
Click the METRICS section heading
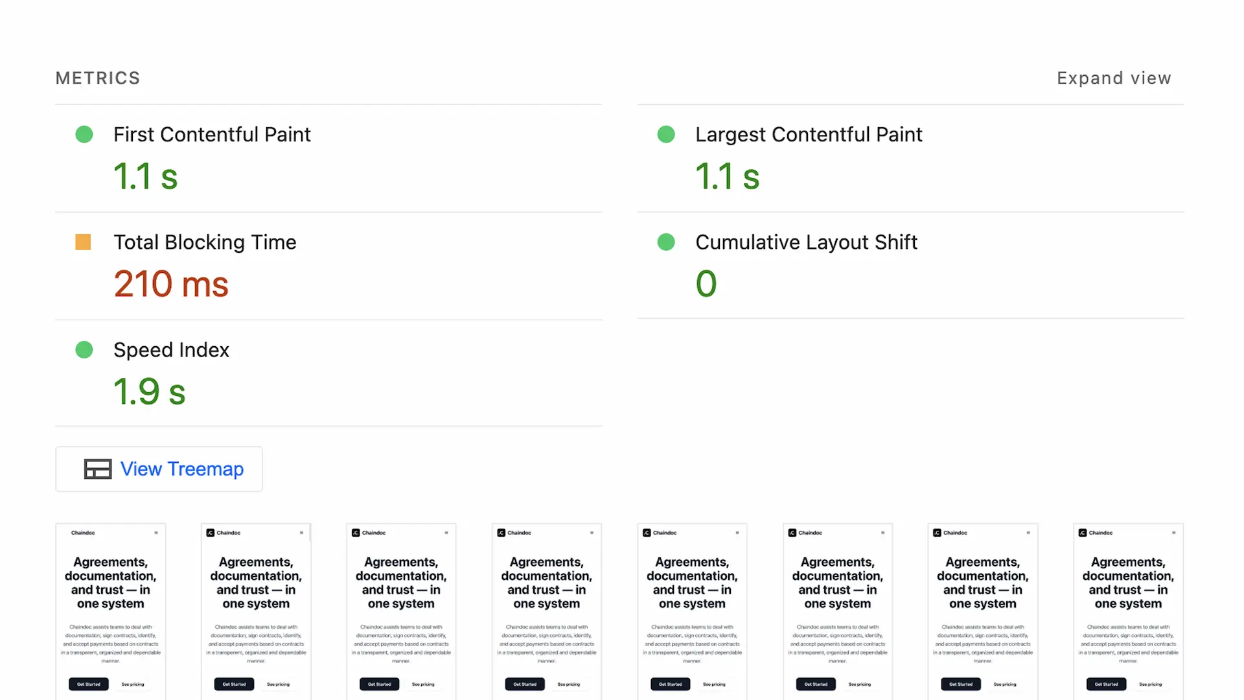pyautogui.click(x=98, y=78)
